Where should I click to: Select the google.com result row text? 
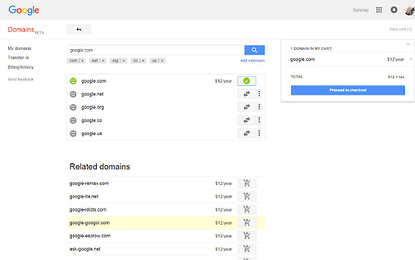(x=93, y=81)
